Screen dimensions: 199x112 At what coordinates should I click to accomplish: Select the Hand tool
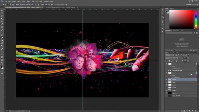pos(2,60)
